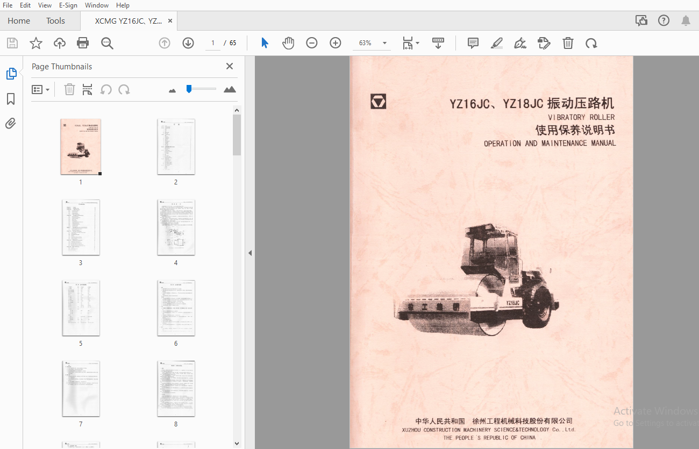Go to previous page arrow
699x449 pixels.
(x=165, y=43)
